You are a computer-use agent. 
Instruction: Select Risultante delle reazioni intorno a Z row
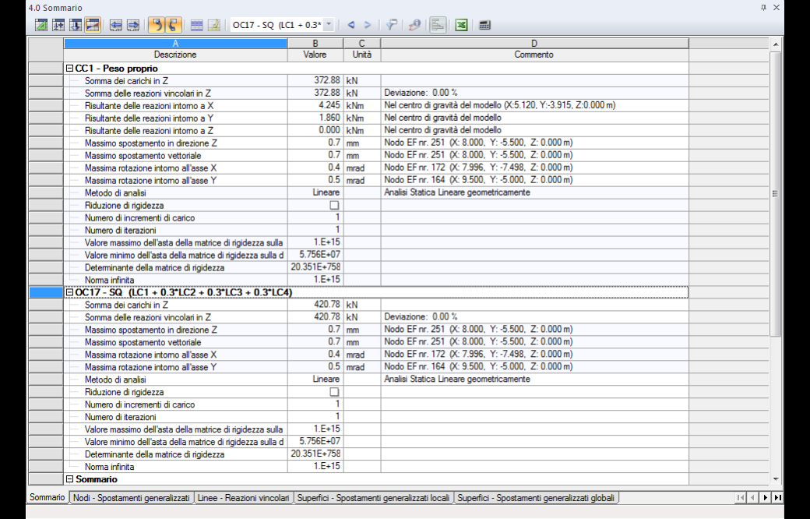376,130
